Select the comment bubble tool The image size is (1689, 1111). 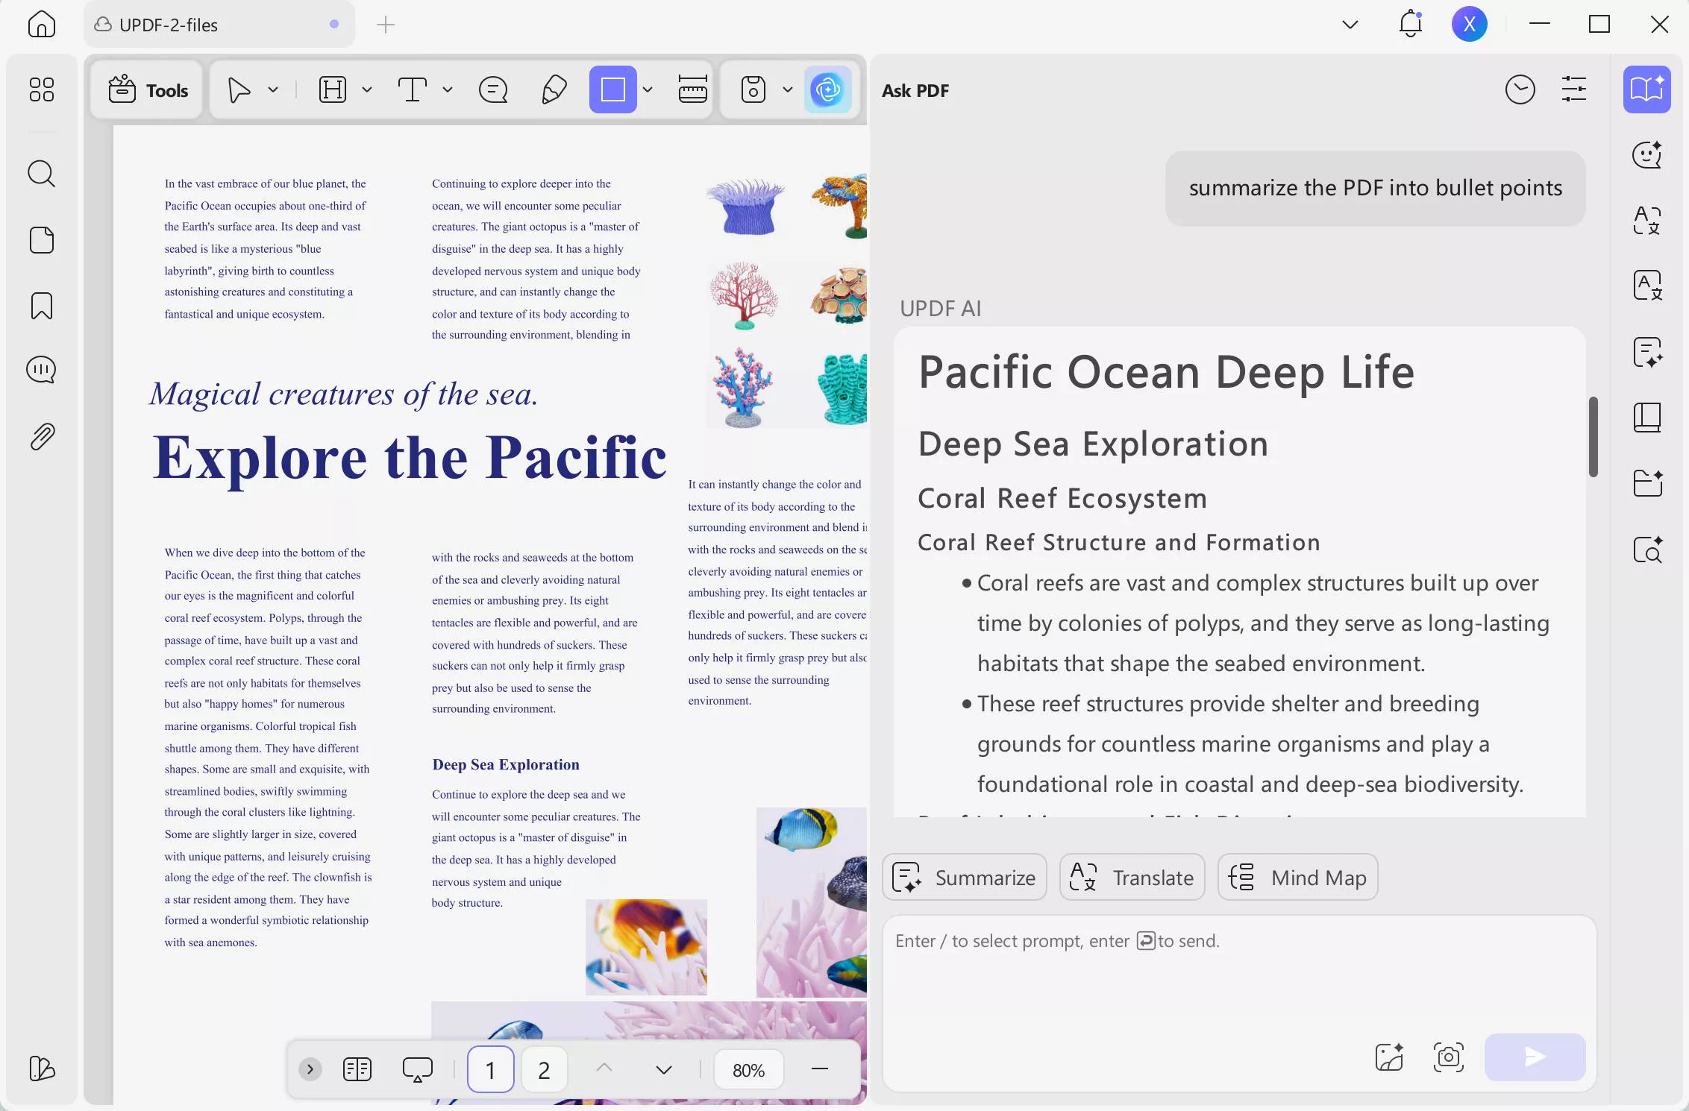(x=493, y=90)
